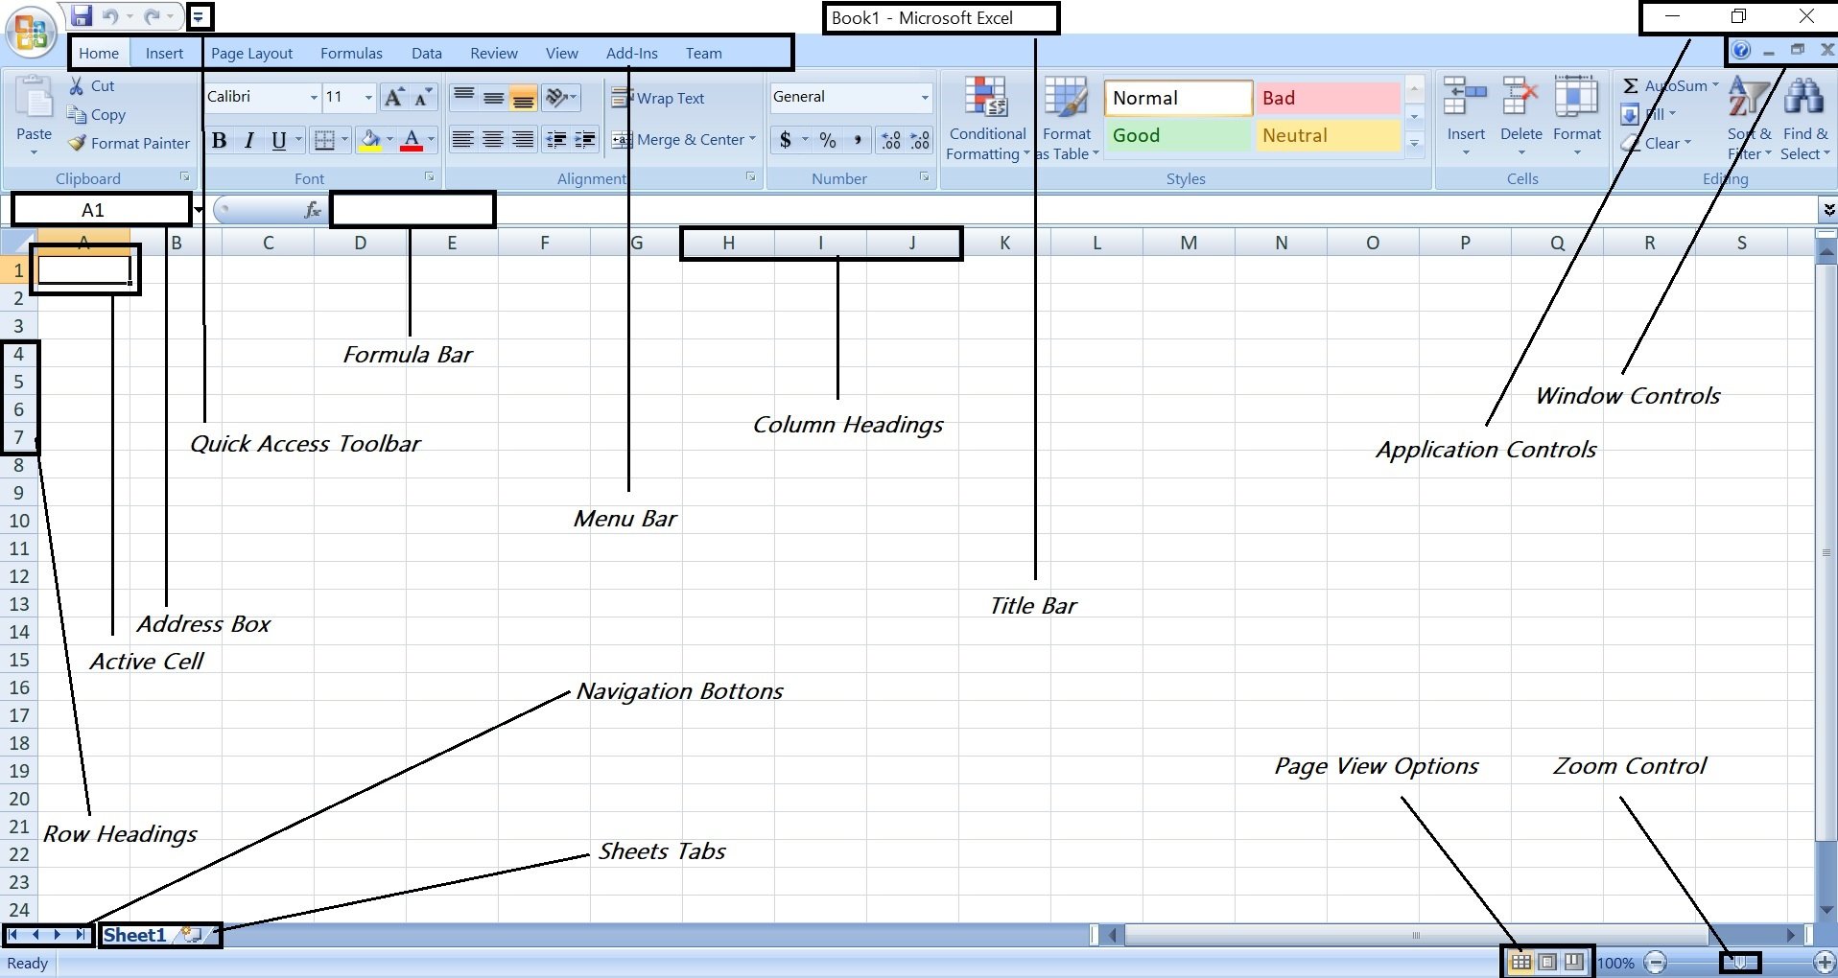The width and height of the screenshot is (1838, 978).
Task: Toggle Wrap Text on
Action: pos(658,98)
